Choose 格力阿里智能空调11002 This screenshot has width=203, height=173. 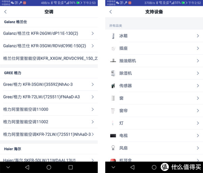[49, 122]
